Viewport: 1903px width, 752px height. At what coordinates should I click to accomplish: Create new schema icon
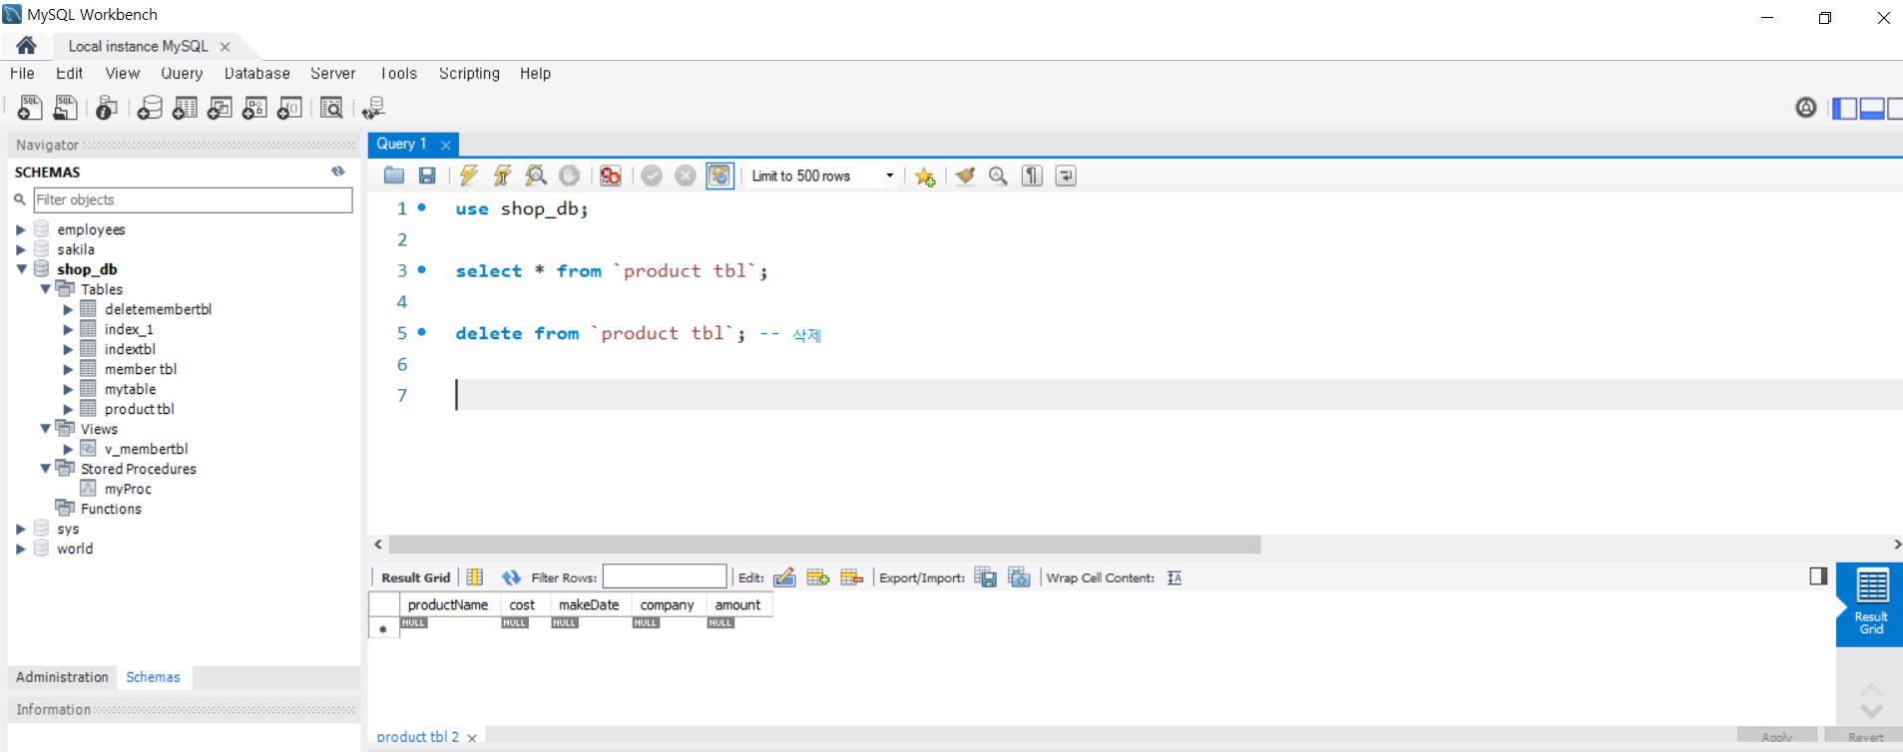click(150, 108)
